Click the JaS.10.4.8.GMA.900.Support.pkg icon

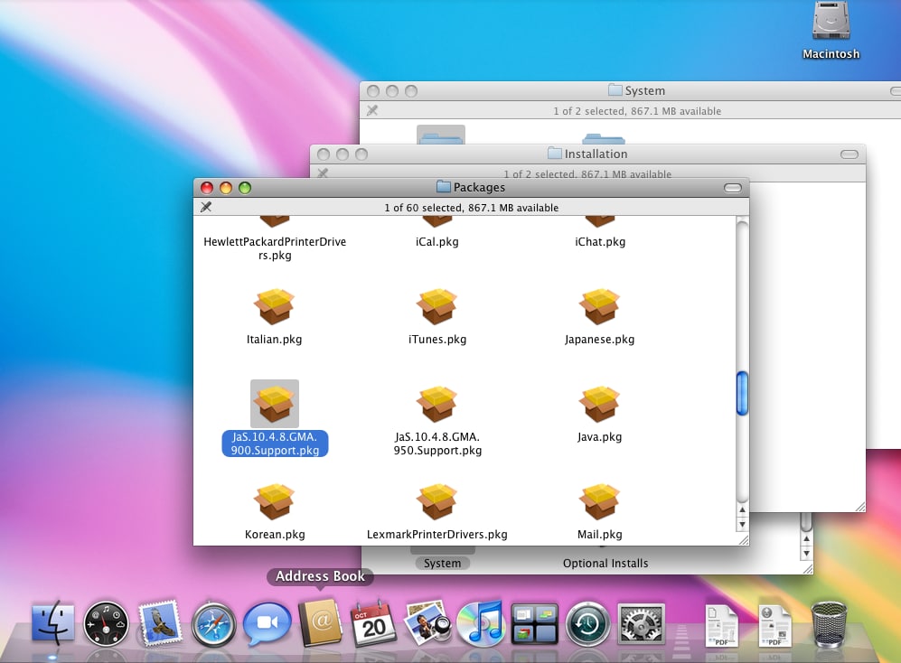(274, 404)
